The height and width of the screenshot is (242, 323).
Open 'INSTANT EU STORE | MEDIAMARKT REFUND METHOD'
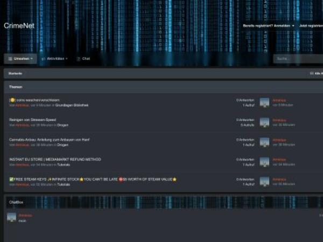click(x=55, y=160)
